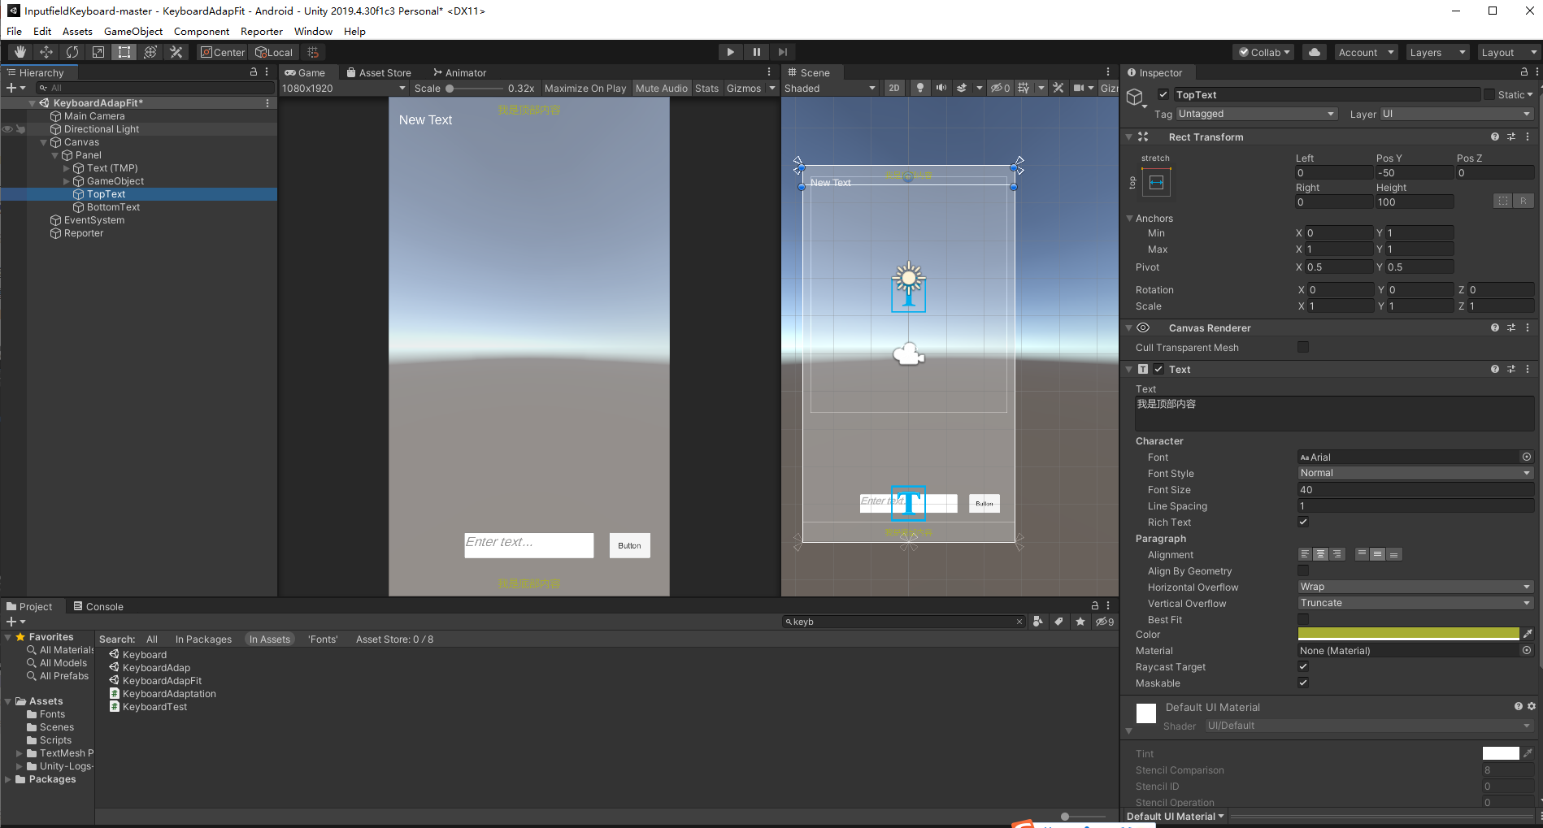Open Text component options menu
This screenshot has height=828, width=1543.
click(1528, 369)
